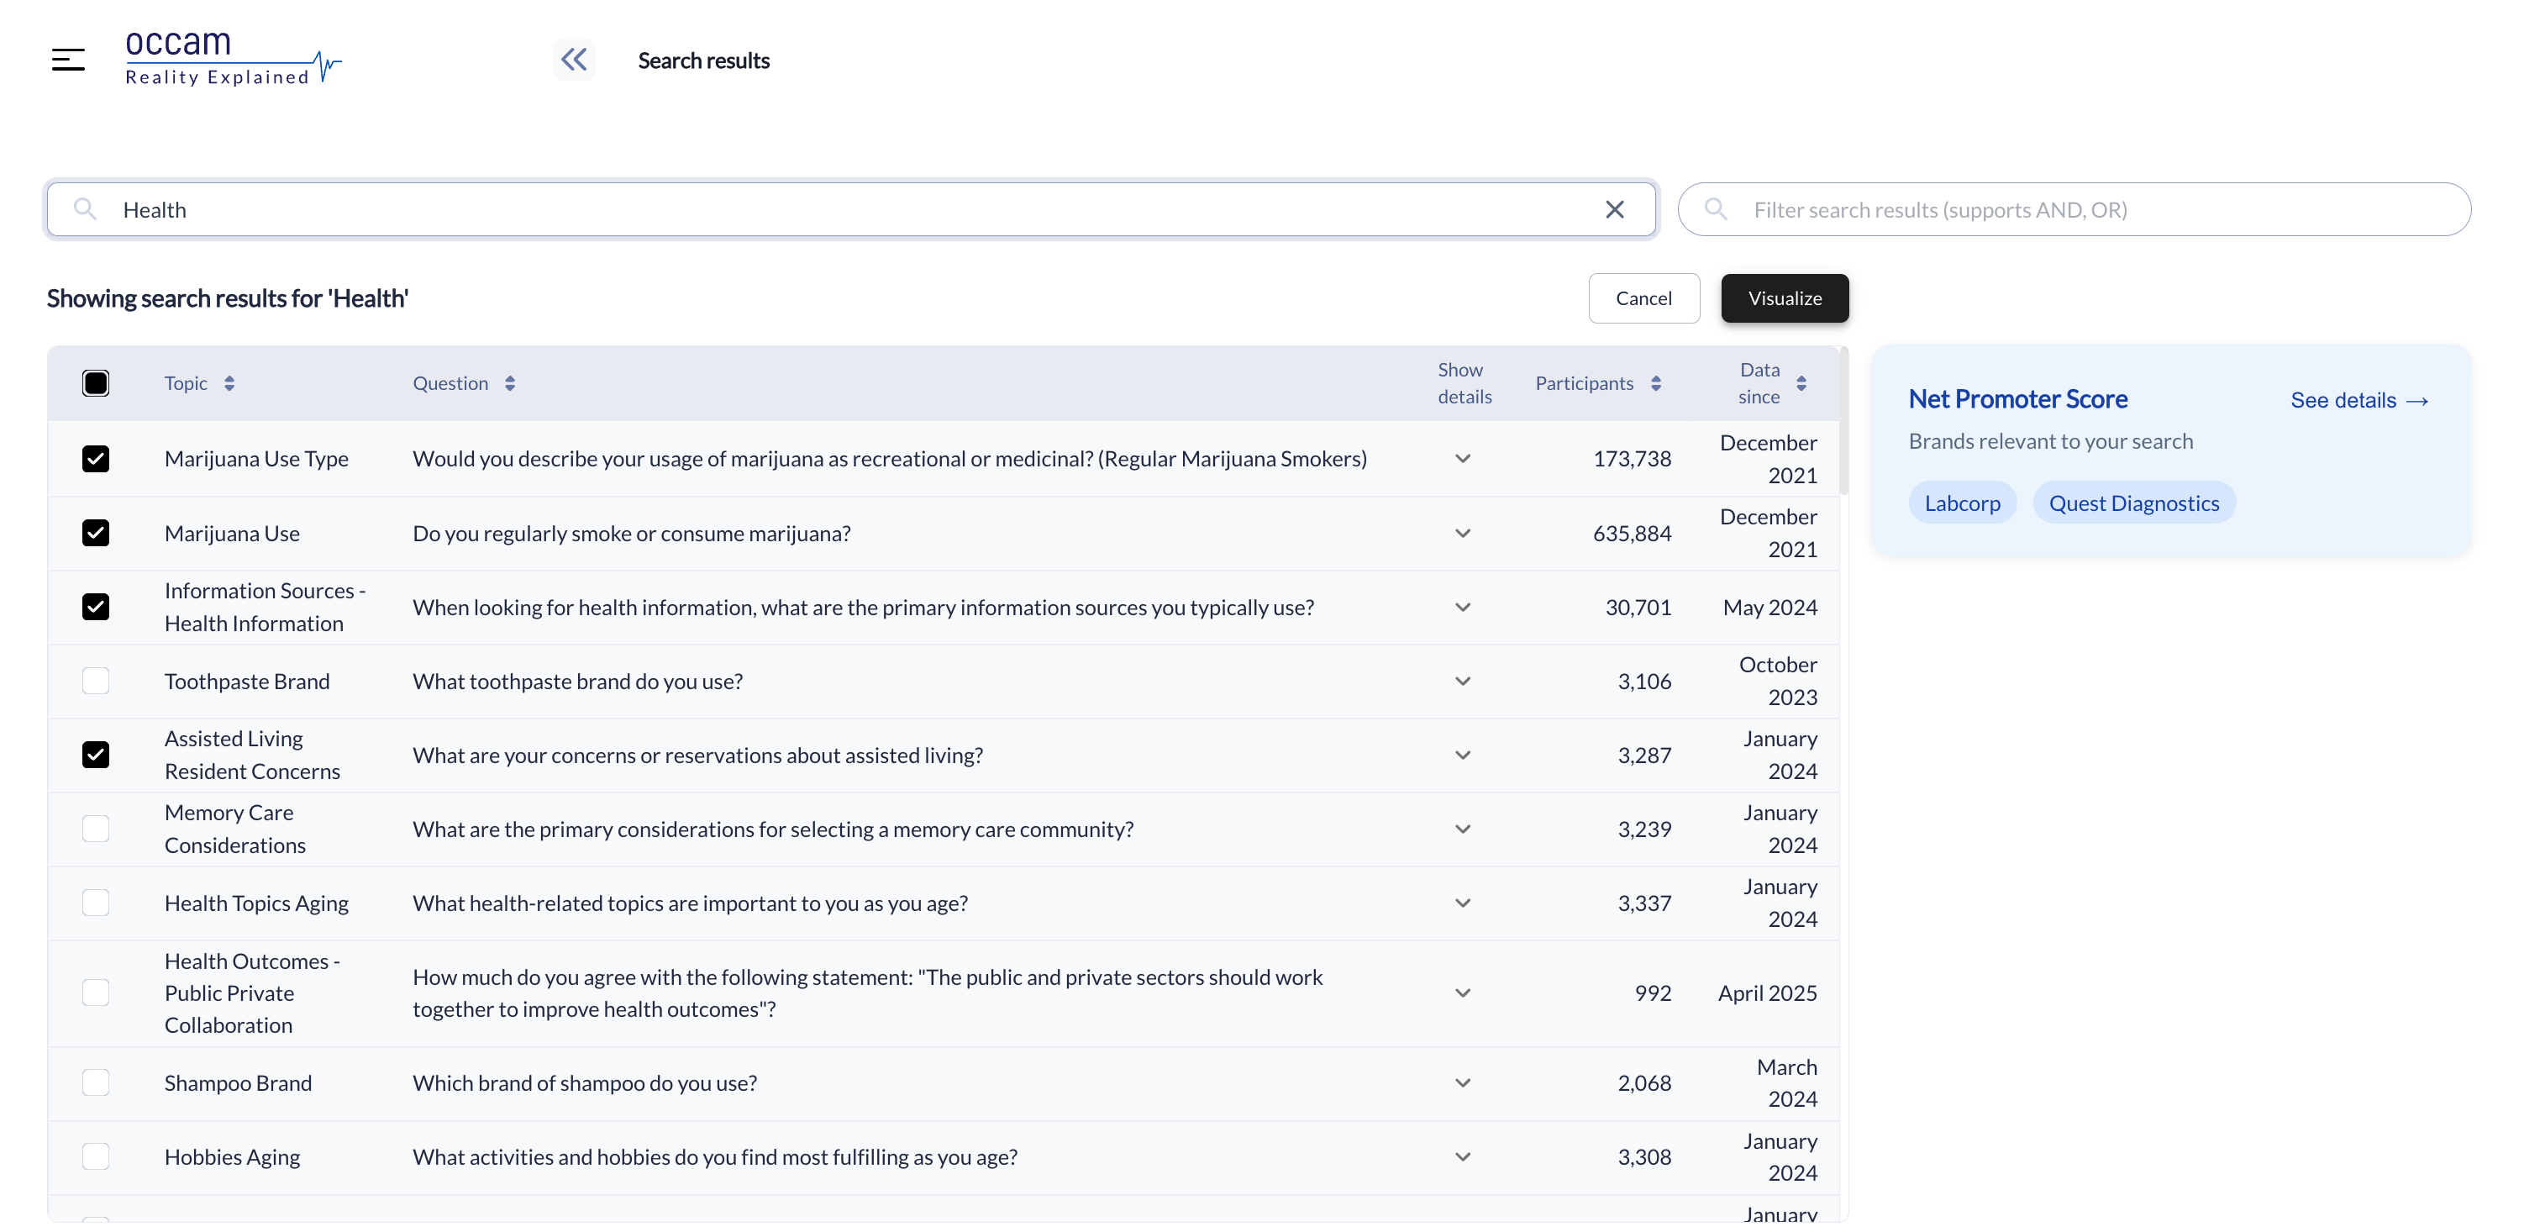This screenshot has height=1232, width=2524.
Task: Sort by Participants column arrows
Action: 1656,383
